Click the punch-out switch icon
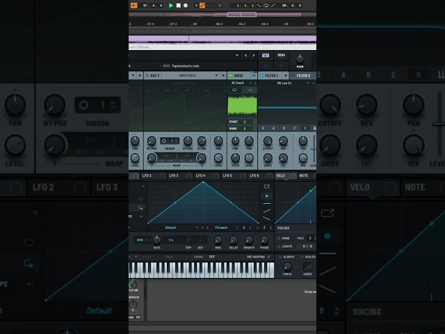445x334 pixels. click(273, 6)
